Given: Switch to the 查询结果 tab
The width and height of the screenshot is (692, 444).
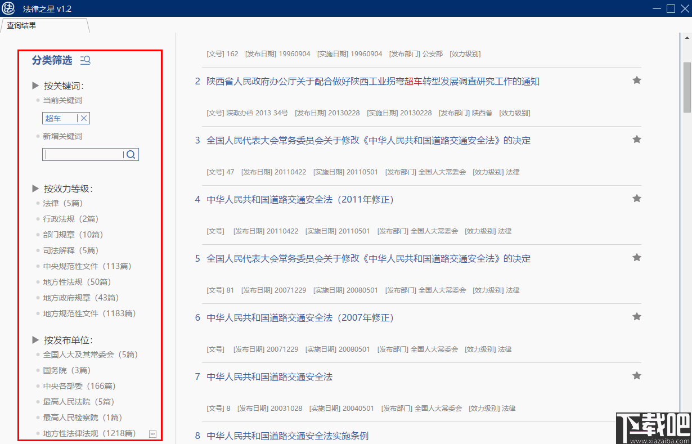Looking at the screenshot, I should pyautogui.click(x=21, y=25).
